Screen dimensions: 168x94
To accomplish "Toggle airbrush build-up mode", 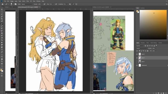I will [x=56, y=4].
